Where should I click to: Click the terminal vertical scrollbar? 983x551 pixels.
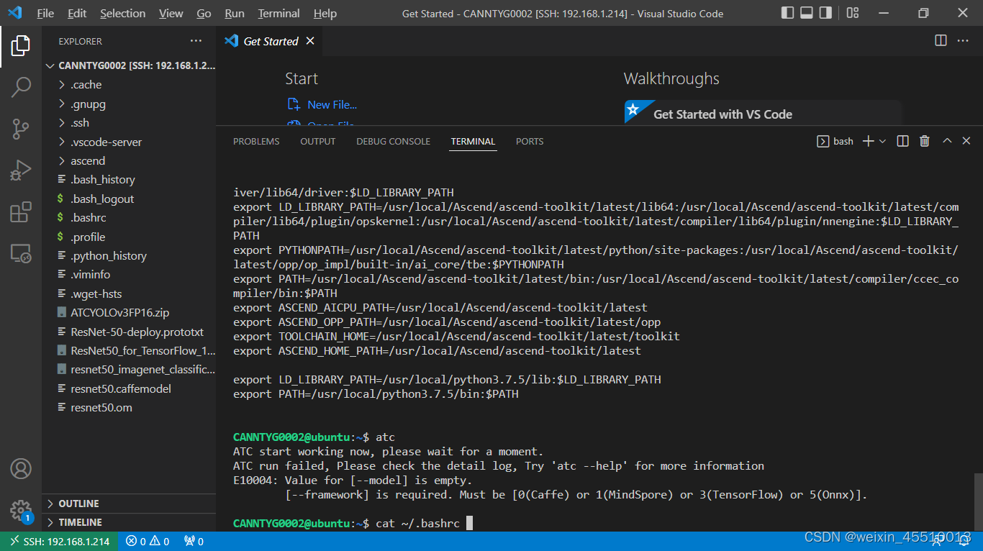coord(977,501)
